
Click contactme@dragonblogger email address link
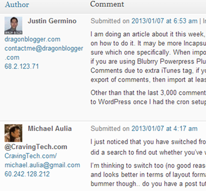point(44,49)
